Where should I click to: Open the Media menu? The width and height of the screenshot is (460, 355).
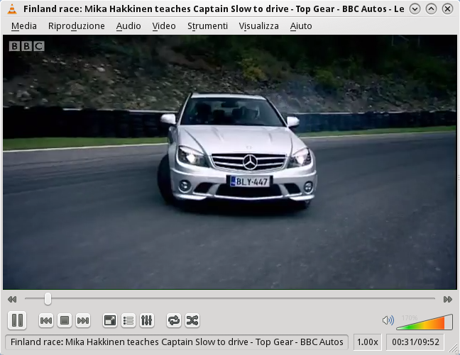click(24, 26)
